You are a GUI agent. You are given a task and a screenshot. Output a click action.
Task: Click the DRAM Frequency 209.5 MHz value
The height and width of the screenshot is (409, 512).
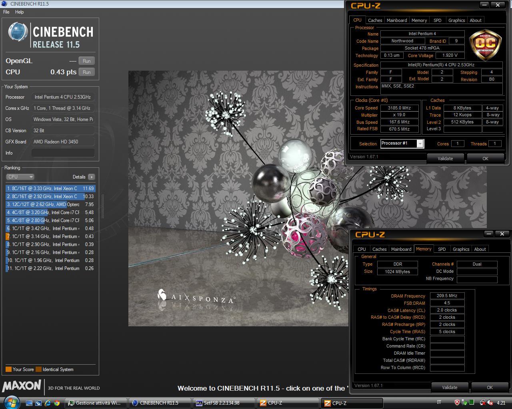[447, 296]
